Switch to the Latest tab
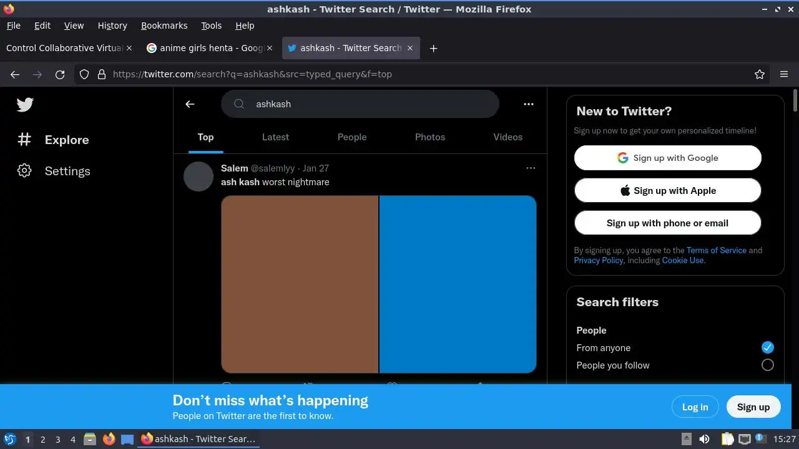Screen dimensions: 799x449 click(x=275, y=137)
